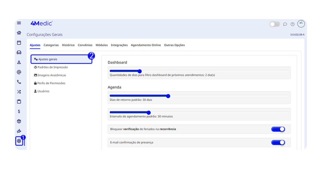Screen dimensions: 322x169
Task: Click the help question mark icon
Action: (292, 24)
